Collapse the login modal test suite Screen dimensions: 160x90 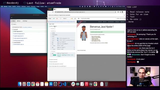click(51, 24)
